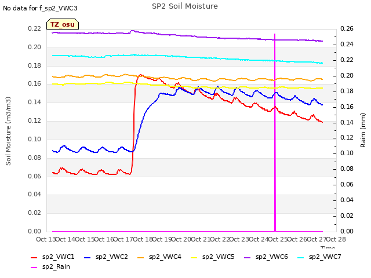Click magenta sp2_Rain legend color marker

point(34,268)
